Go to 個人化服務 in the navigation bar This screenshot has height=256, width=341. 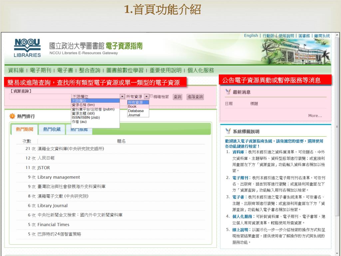(201, 70)
